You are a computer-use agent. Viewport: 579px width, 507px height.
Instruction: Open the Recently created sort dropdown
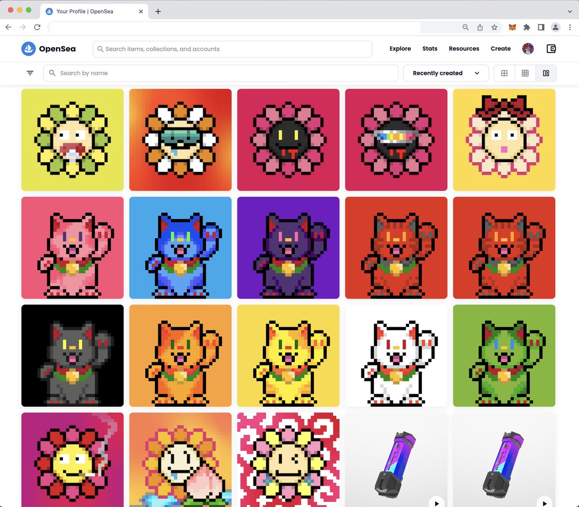[446, 73]
